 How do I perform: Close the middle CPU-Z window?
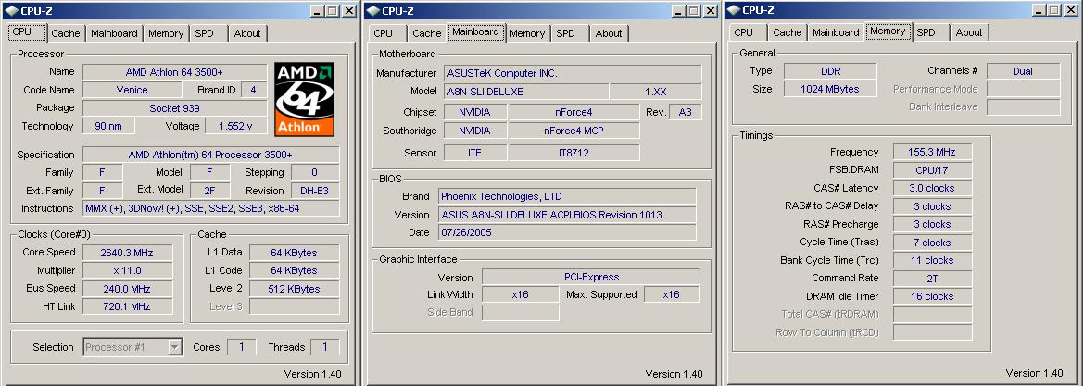pos(710,11)
